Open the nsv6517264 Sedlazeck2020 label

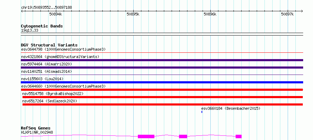pyautogui.click(x=50, y=101)
